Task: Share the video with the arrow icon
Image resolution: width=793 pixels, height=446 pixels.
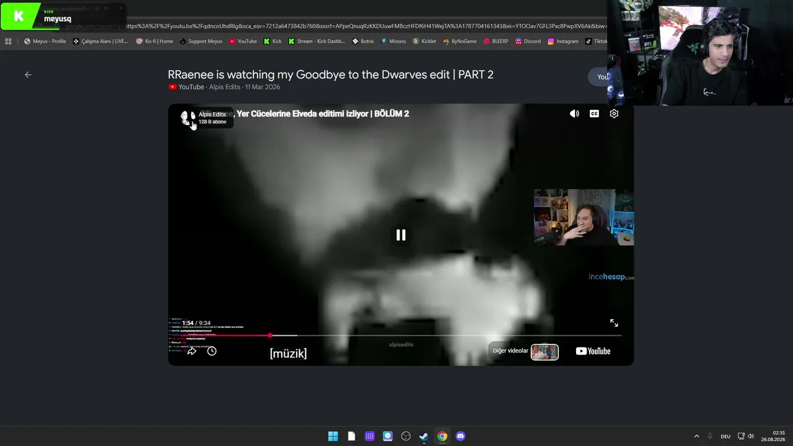Action: point(192,351)
